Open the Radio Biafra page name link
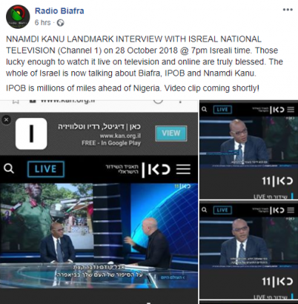The width and height of the screenshot is (298, 304). click(x=59, y=11)
